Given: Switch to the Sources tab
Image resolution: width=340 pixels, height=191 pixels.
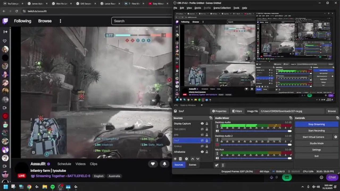Looking at the screenshot, I should pos(179,165).
